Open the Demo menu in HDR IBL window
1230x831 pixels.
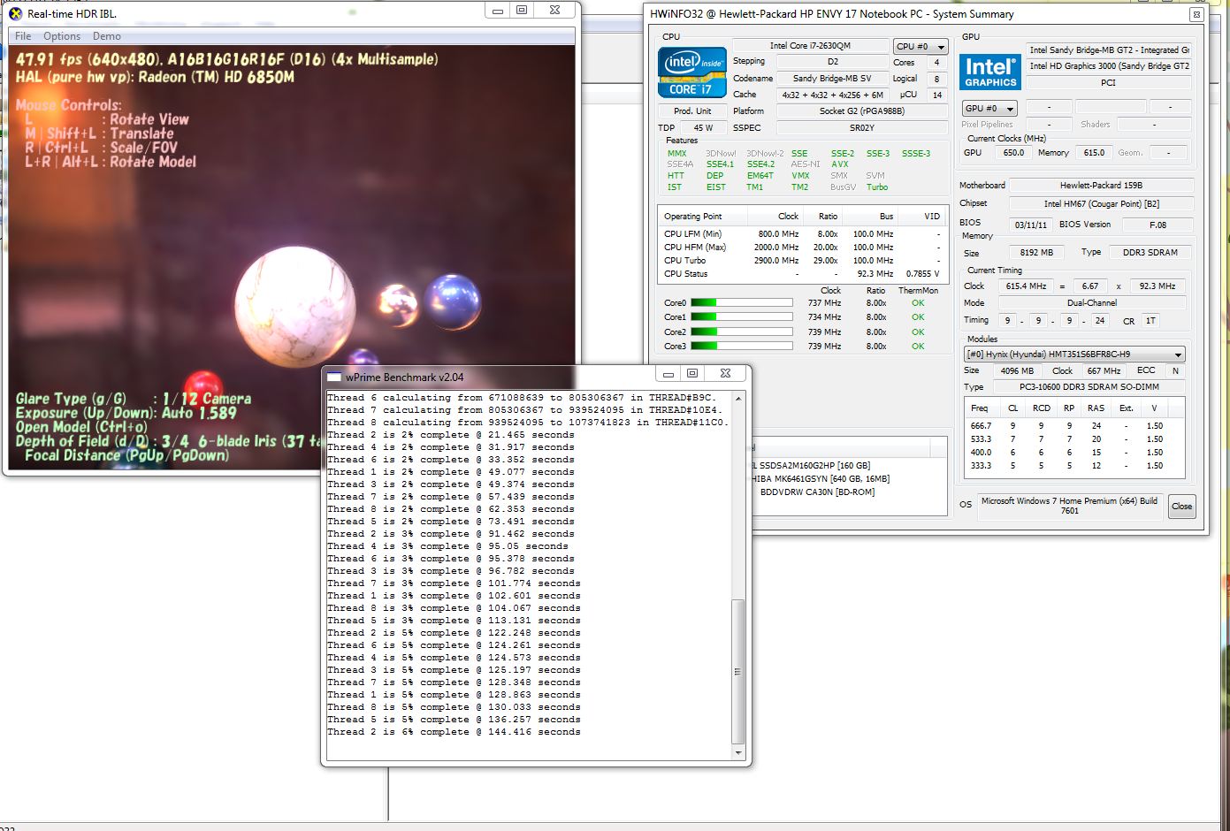107,36
